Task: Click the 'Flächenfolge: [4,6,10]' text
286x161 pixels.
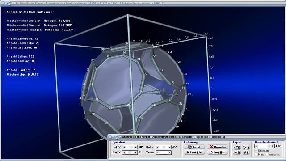Action: (23, 75)
